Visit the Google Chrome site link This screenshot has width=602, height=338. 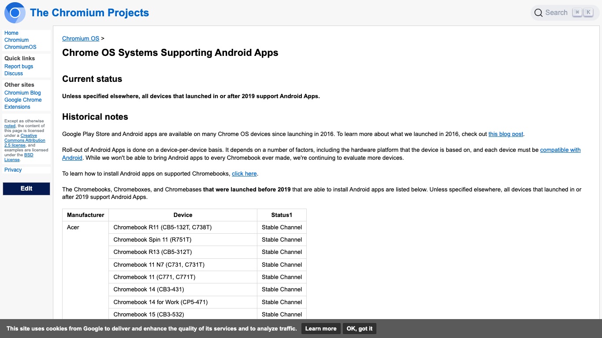point(23,100)
